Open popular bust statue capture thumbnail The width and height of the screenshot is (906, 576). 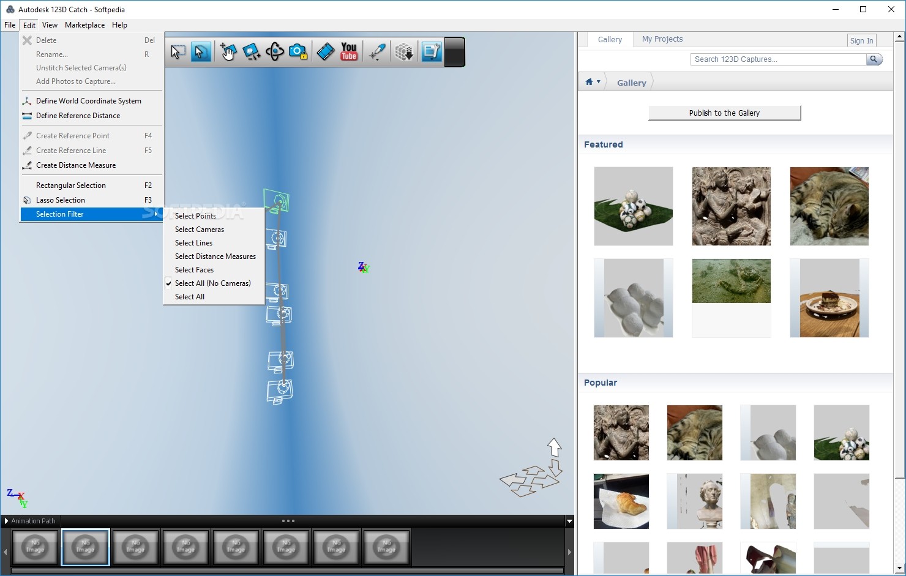click(x=695, y=501)
